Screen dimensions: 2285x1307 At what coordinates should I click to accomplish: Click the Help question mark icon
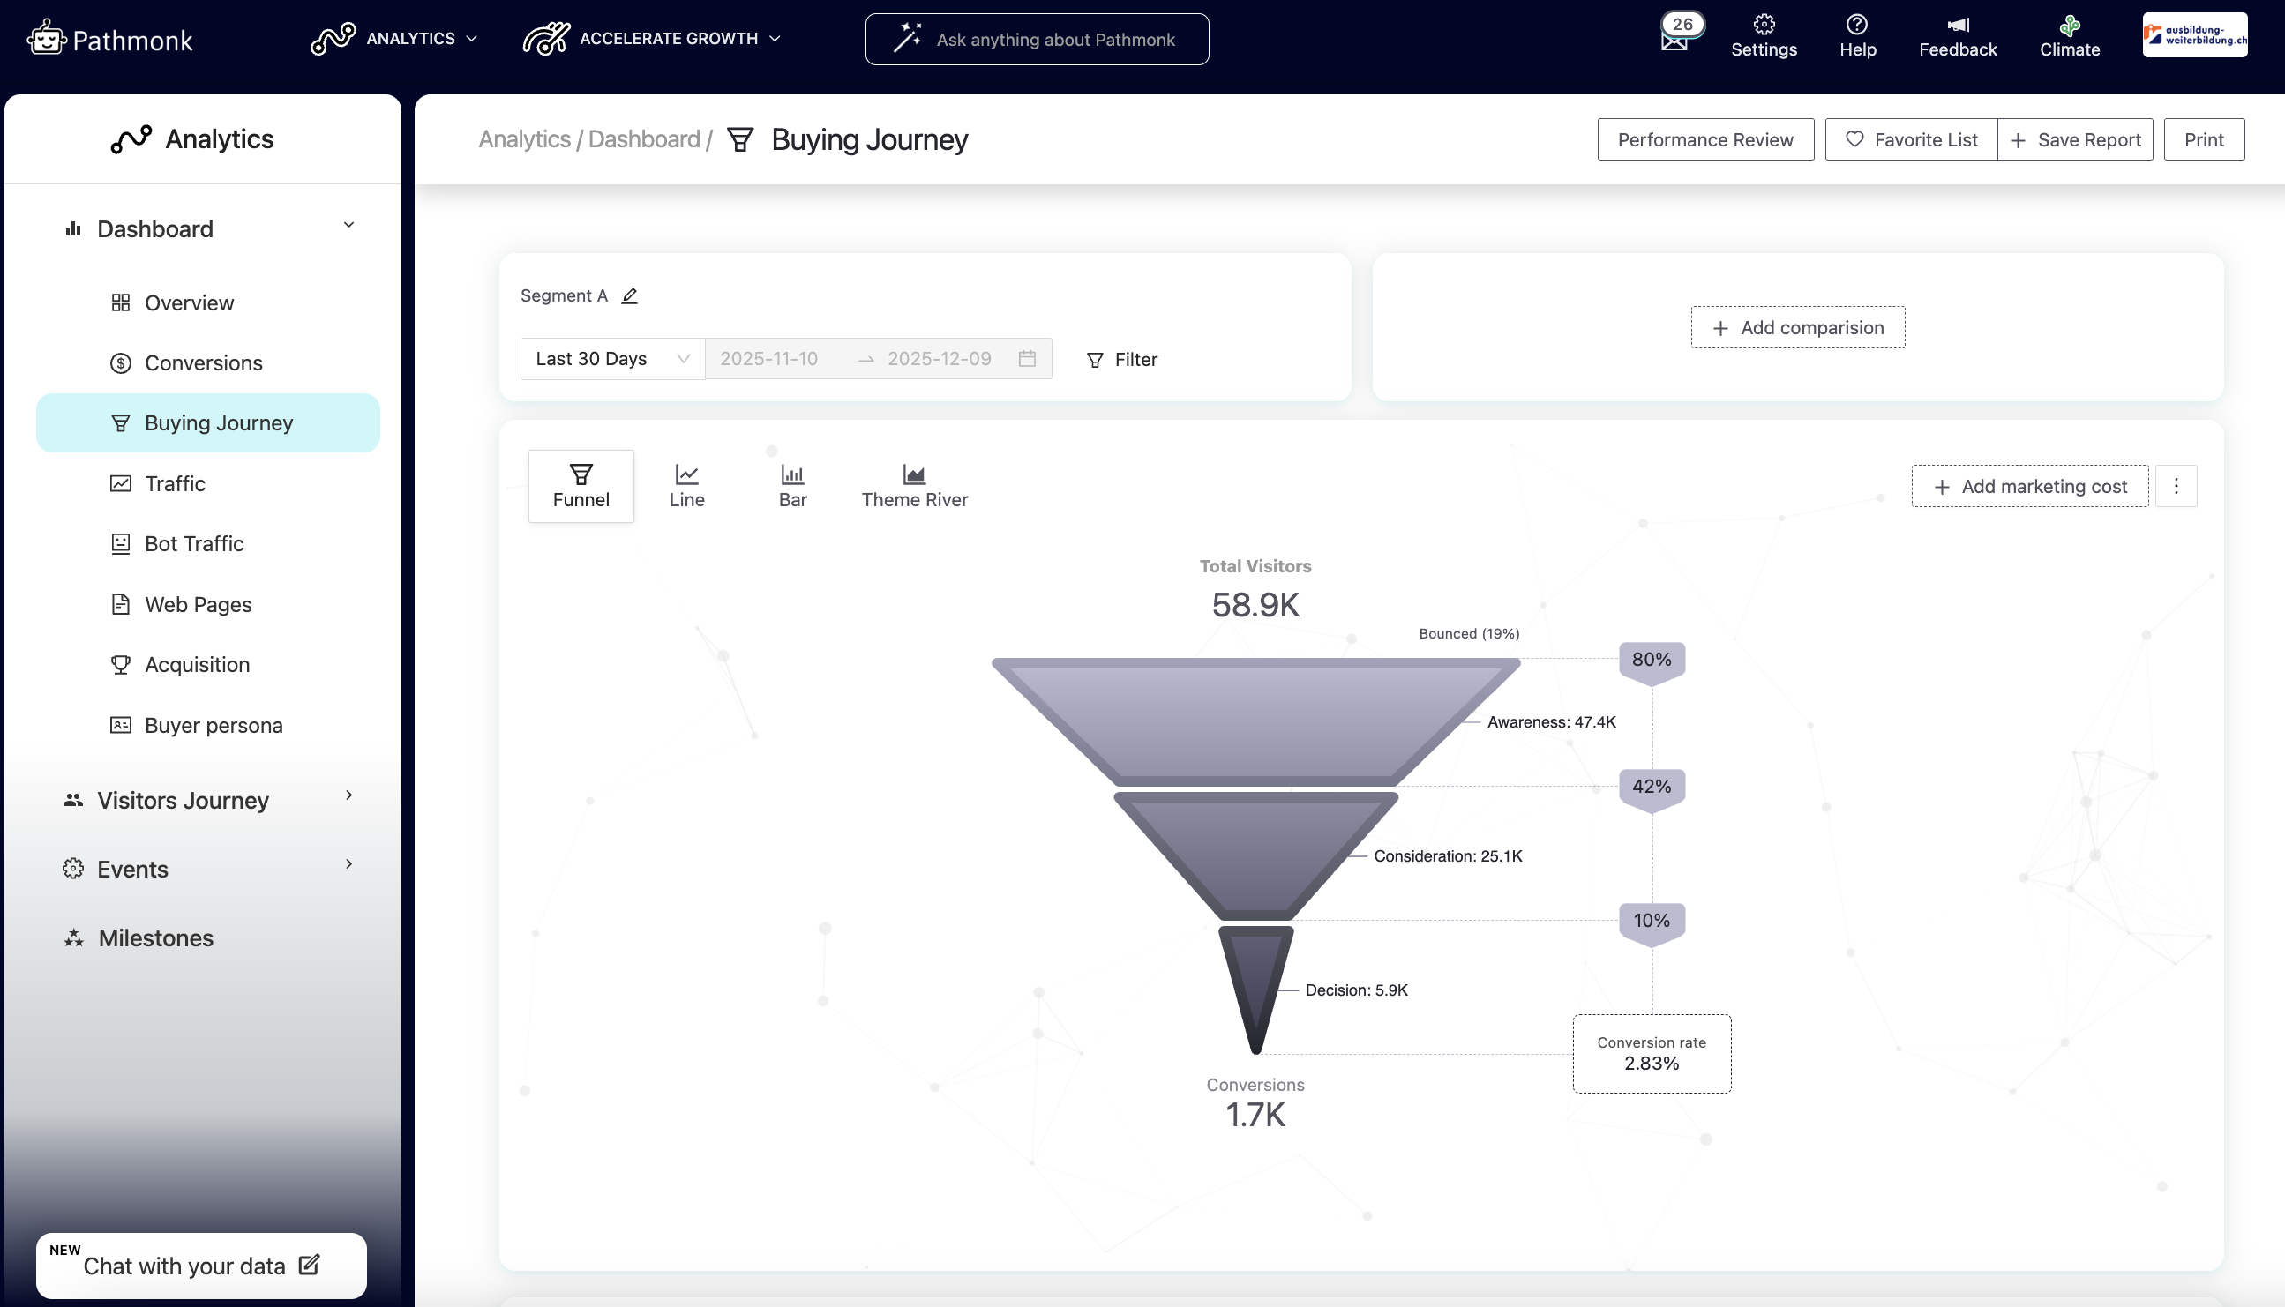1857,25
